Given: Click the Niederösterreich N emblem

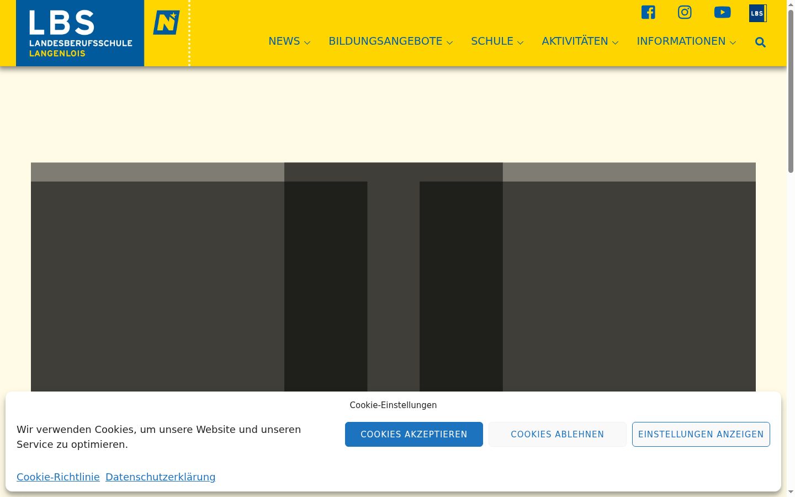Looking at the screenshot, I should coord(166,23).
